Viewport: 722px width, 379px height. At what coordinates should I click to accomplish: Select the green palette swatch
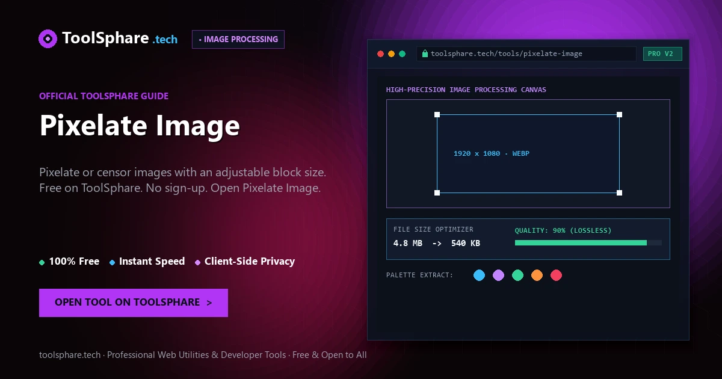click(517, 276)
